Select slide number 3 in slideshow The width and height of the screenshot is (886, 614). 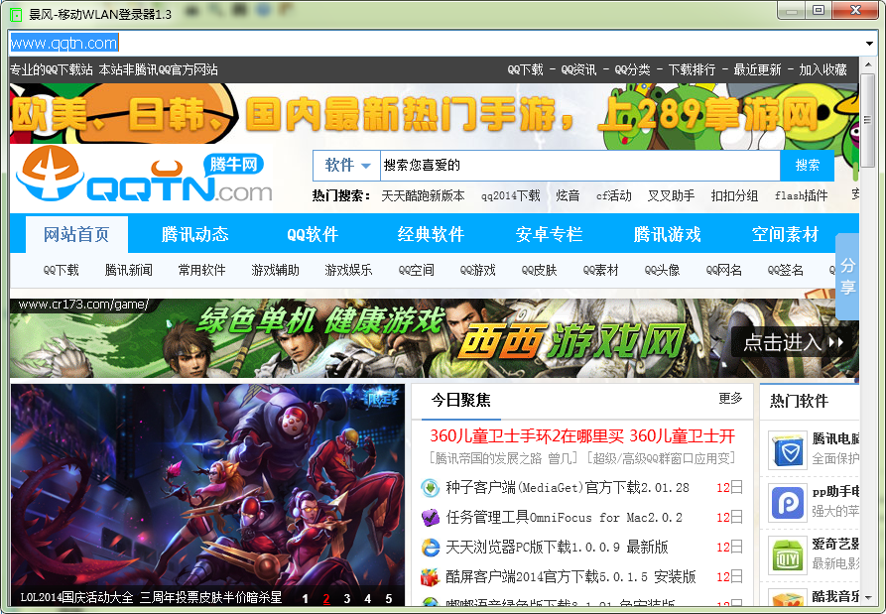point(347,598)
